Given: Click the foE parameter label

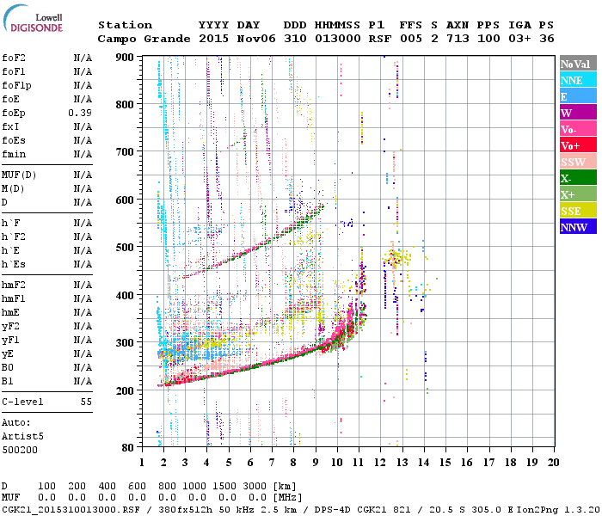Looking at the screenshot, I should pyautogui.click(x=10, y=100).
